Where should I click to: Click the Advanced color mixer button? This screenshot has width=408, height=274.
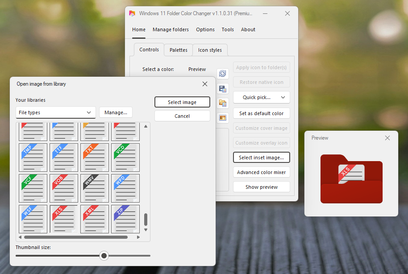click(x=261, y=172)
